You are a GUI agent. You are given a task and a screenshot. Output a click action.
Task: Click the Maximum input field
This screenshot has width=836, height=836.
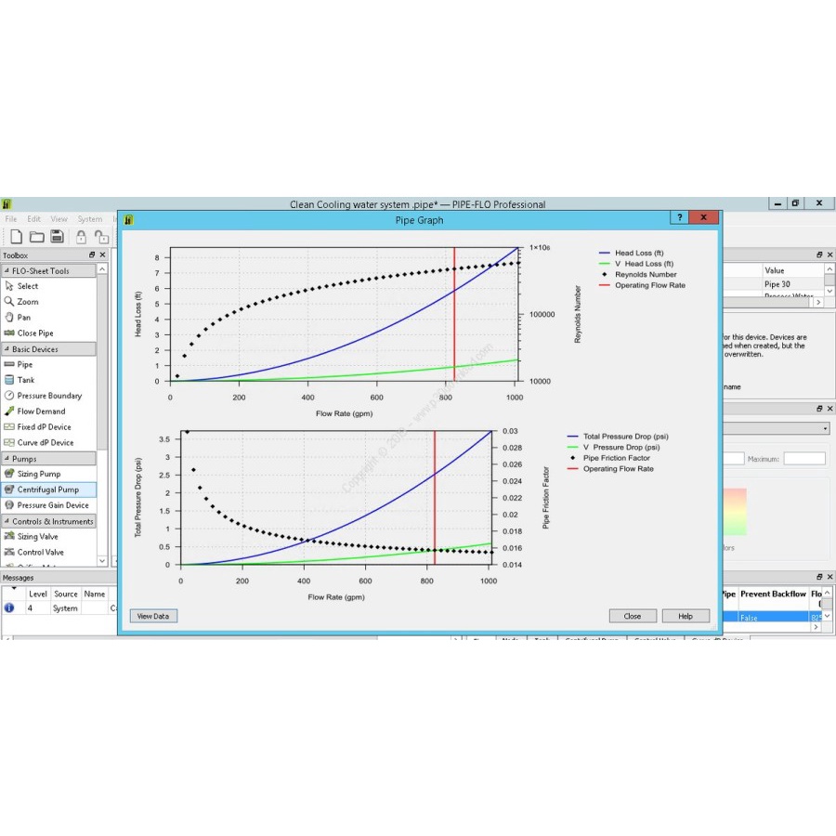804,459
